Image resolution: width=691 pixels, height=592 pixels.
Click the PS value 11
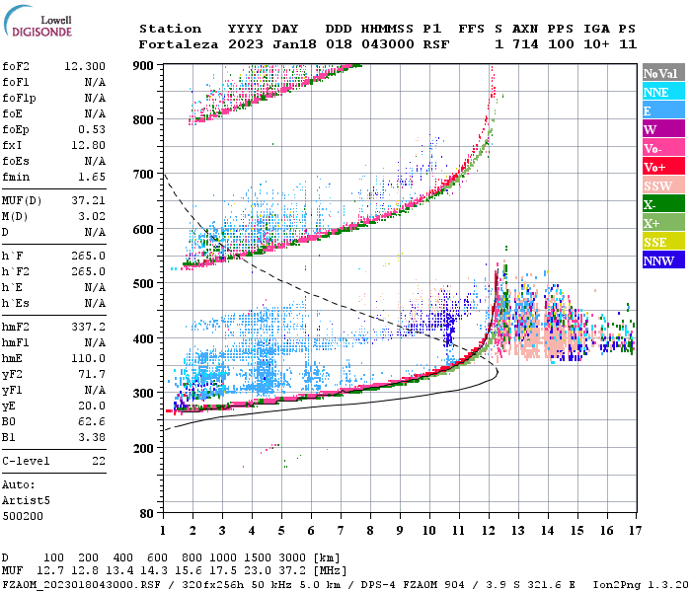(x=628, y=44)
